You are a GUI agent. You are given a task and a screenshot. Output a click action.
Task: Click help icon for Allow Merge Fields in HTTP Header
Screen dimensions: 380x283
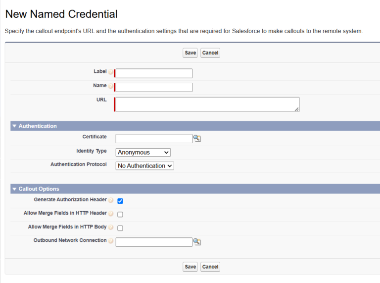111,214
